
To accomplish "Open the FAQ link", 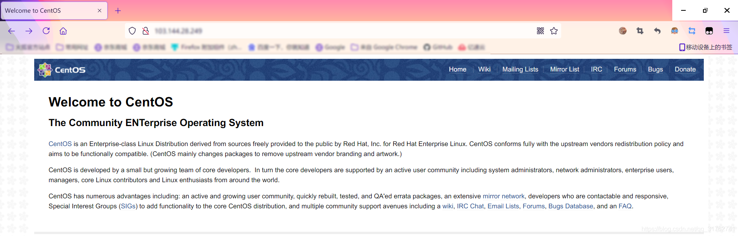I will click(x=625, y=206).
